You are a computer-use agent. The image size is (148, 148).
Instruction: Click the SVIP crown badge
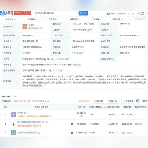141,14
